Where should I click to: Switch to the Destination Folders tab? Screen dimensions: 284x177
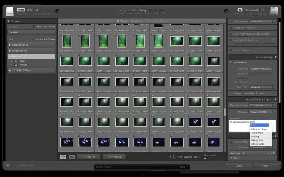(x=158, y=21)
